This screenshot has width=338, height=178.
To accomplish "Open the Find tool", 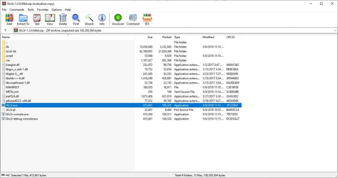I will coord(76,19).
